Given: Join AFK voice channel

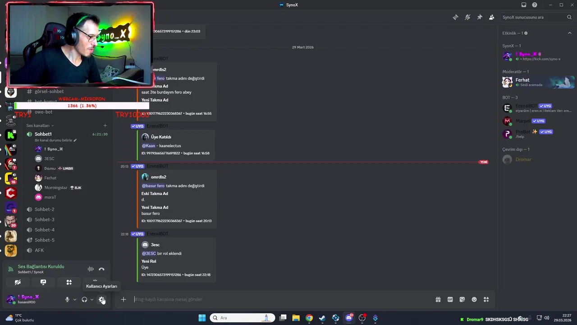Looking at the screenshot, I should coord(67,251).
